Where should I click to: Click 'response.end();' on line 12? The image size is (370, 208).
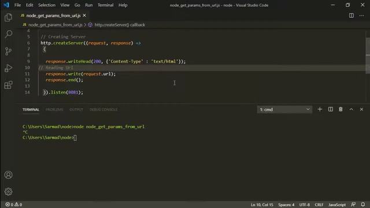click(x=64, y=80)
